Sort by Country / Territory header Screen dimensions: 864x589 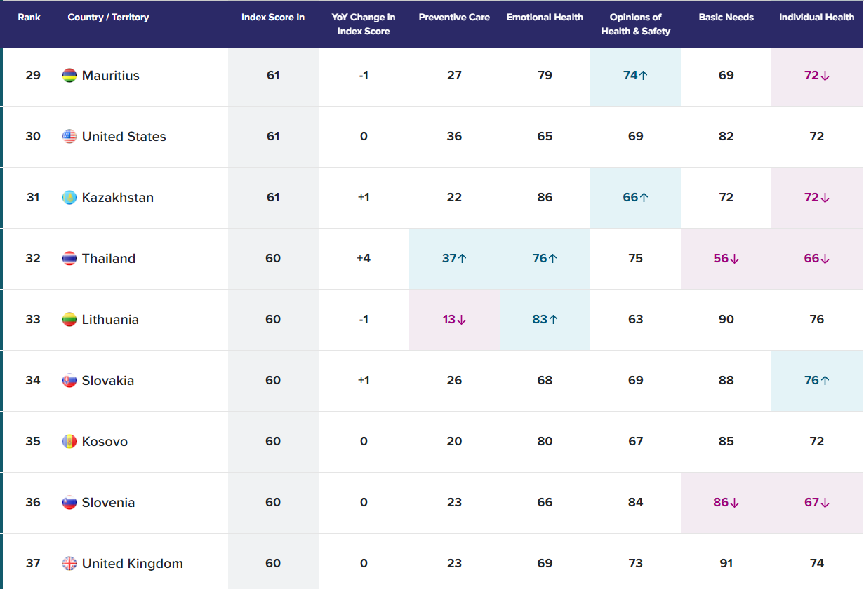(108, 18)
